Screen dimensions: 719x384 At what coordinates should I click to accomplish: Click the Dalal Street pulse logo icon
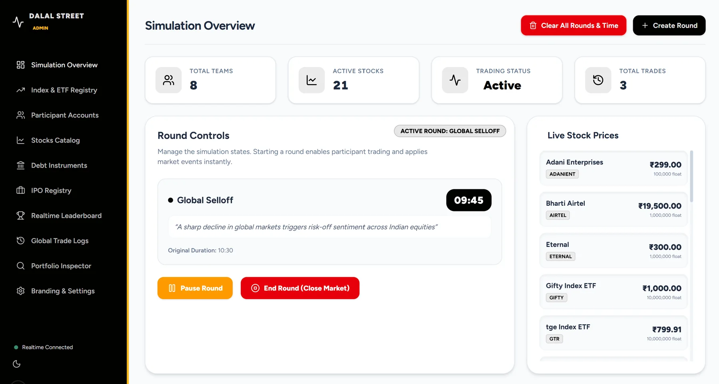pyautogui.click(x=18, y=22)
